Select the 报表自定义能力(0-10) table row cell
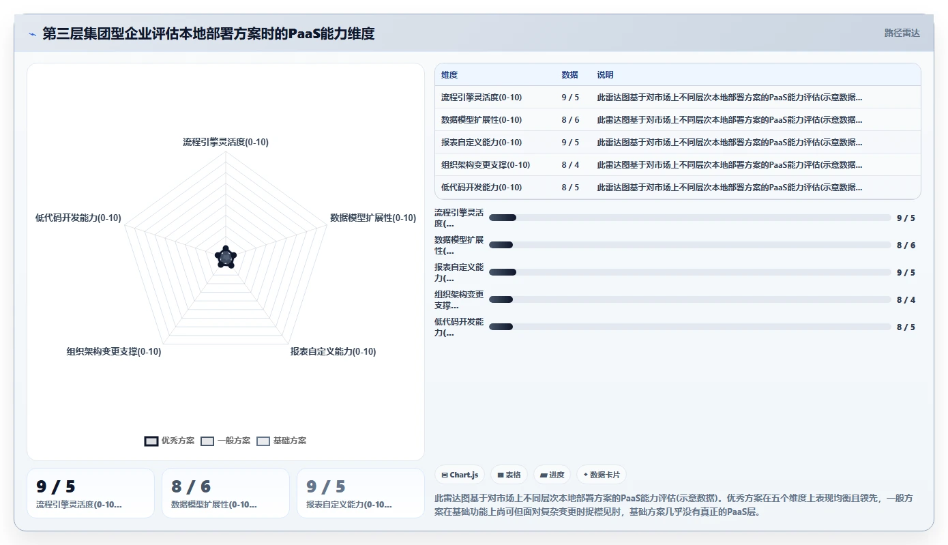948x545 pixels. pyautogui.click(x=482, y=143)
